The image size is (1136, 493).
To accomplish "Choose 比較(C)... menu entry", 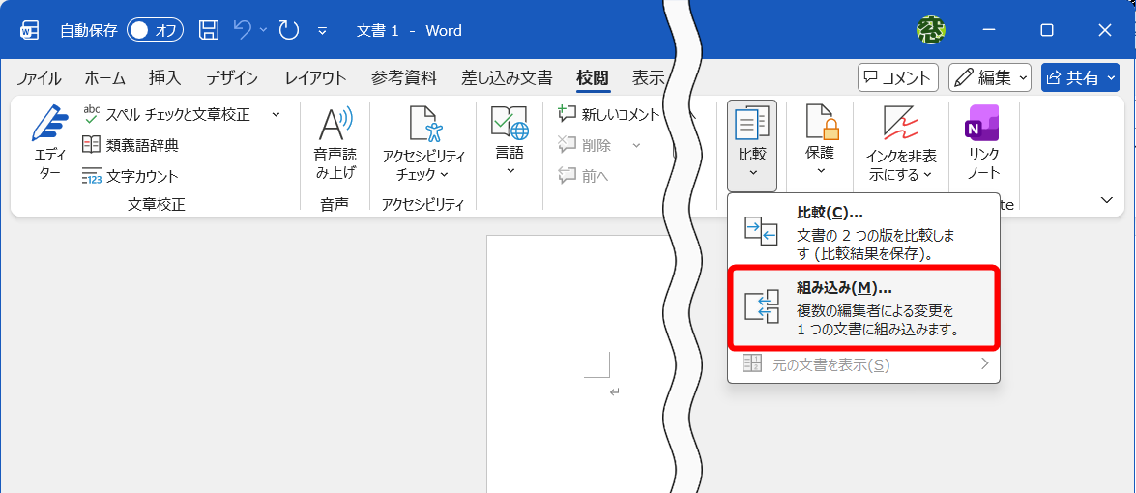I will click(863, 233).
